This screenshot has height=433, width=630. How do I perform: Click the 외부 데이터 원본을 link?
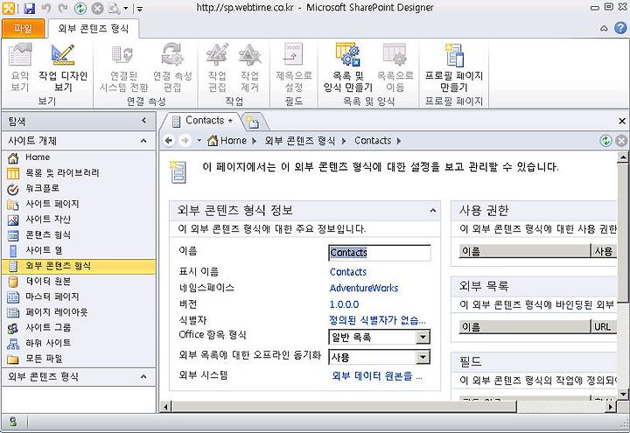point(377,376)
